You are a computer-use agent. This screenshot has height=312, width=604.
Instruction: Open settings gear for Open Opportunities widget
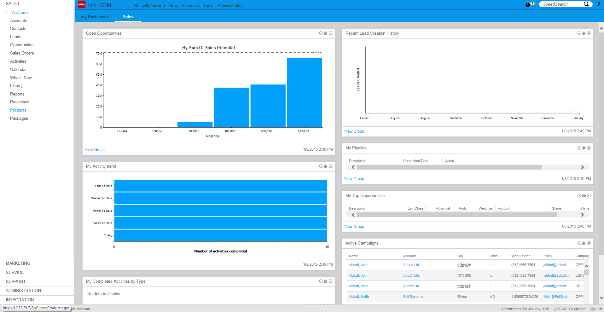[x=326, y=33]
